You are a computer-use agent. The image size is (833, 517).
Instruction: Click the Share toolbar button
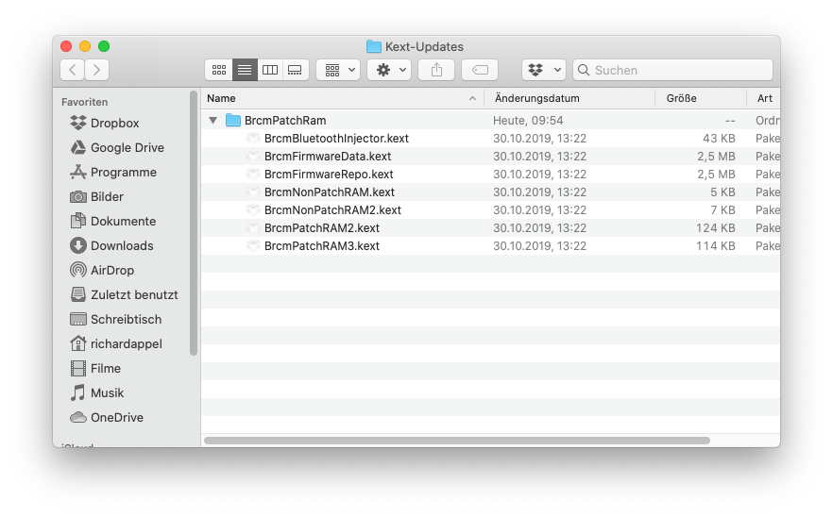pyautogui.click(x=436, y=70)
